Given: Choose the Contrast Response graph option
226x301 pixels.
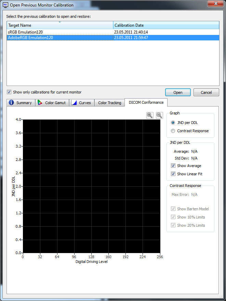Looking at the screenshot, I should point(173,131).
